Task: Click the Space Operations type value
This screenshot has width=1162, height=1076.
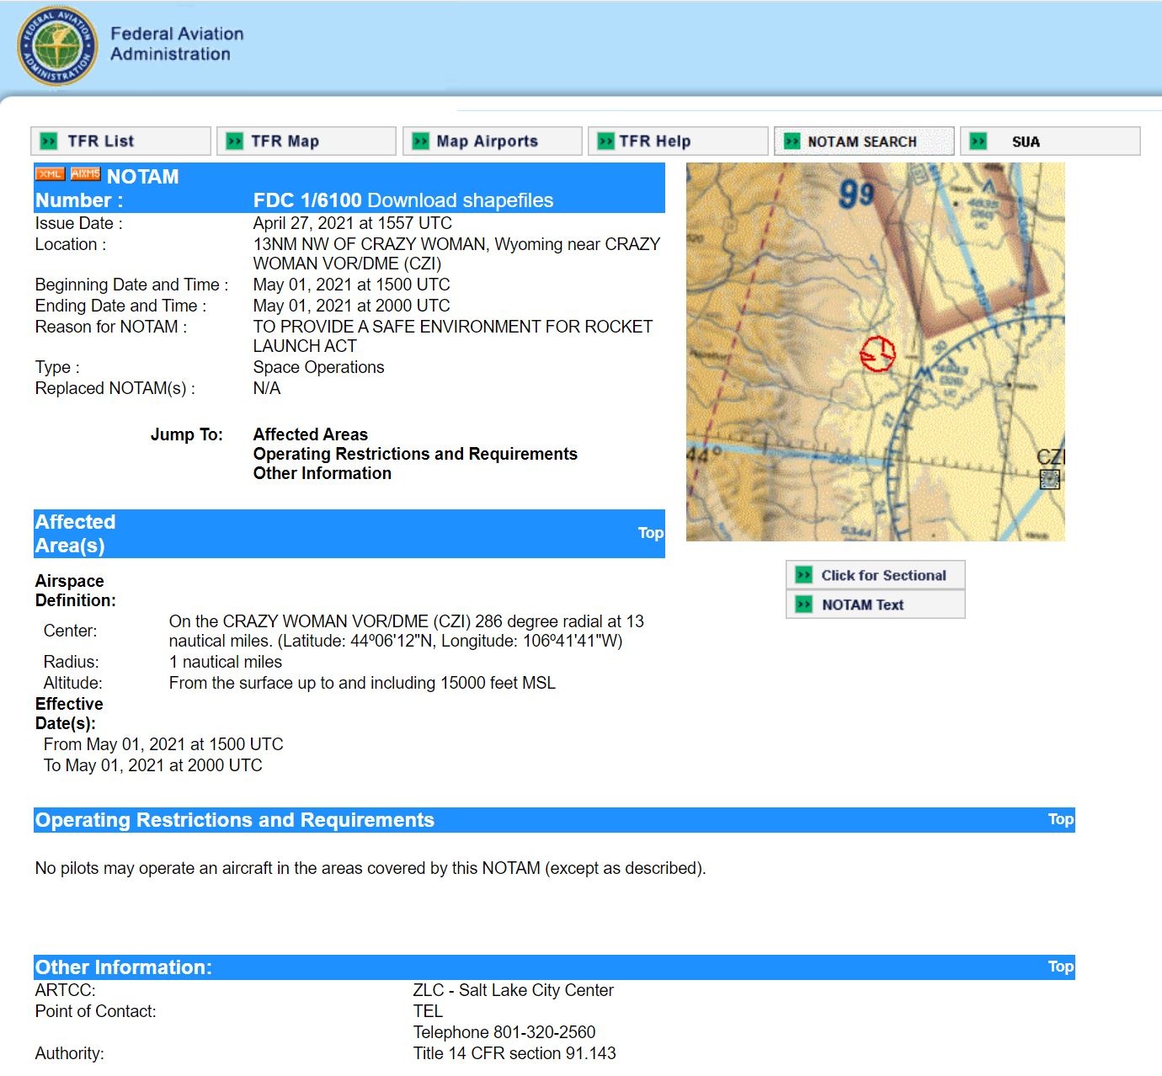Action: [x=318, y=367]
